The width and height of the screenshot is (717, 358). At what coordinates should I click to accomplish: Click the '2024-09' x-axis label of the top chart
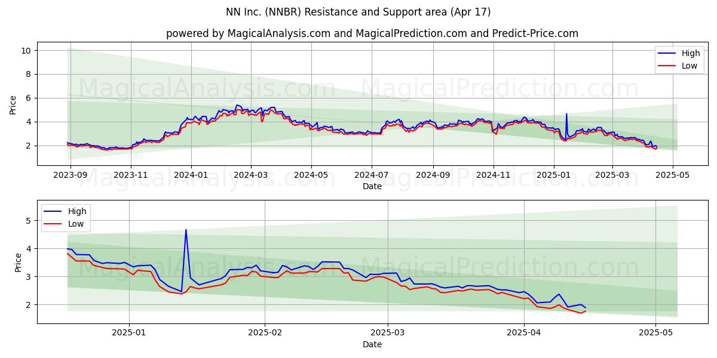coord(433,176)
